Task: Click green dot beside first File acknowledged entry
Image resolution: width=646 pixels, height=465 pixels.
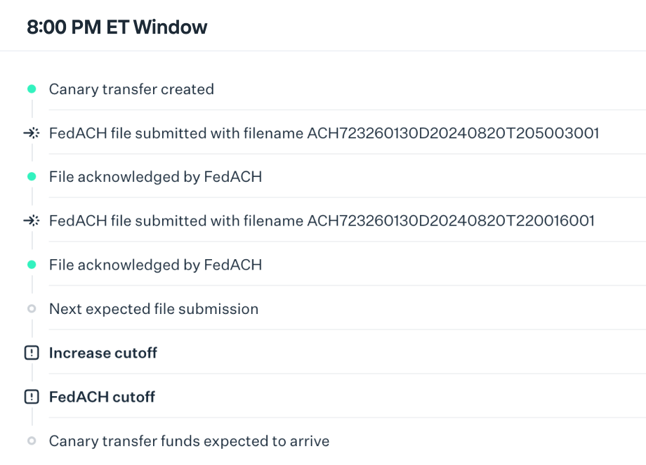Action: (32, 177)
